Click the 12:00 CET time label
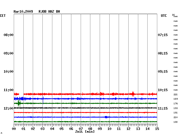This screenshot has height=136, width=179. coord(9,108)
